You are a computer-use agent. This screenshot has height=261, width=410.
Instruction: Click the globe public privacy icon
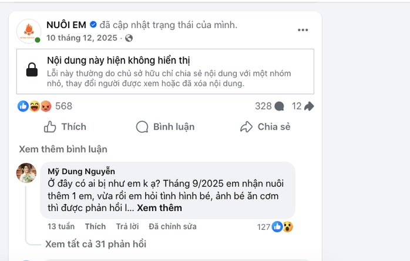pos(129,38)
